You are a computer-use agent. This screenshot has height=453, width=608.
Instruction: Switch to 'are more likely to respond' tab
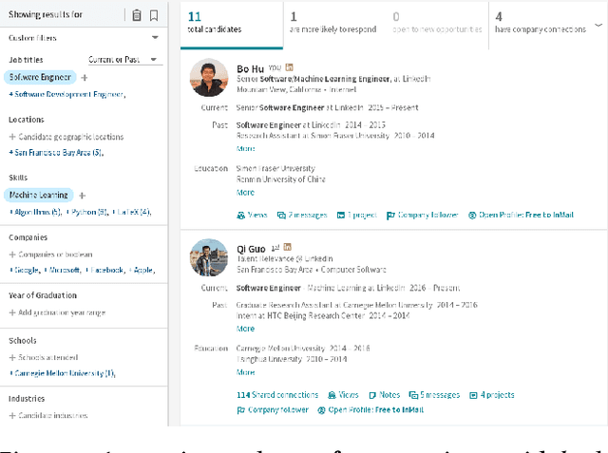pos(332,23)
